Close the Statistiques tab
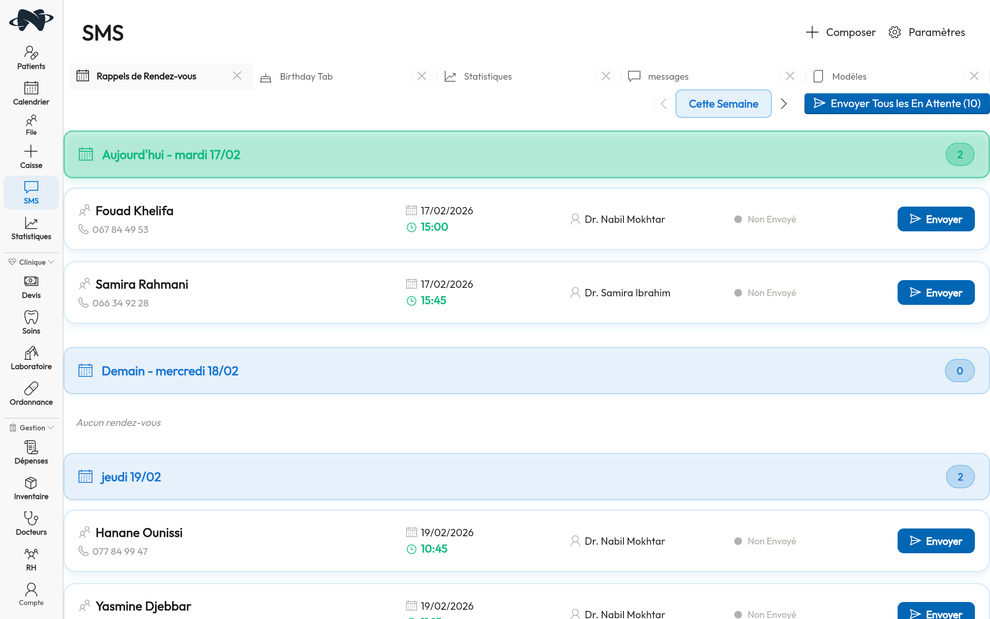Image resolution: width=990 pixels, height=619 pixels. pyautogui.click(x=606, y=76)
